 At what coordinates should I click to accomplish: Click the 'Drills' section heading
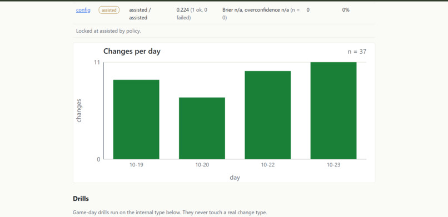tap(81, 199)
